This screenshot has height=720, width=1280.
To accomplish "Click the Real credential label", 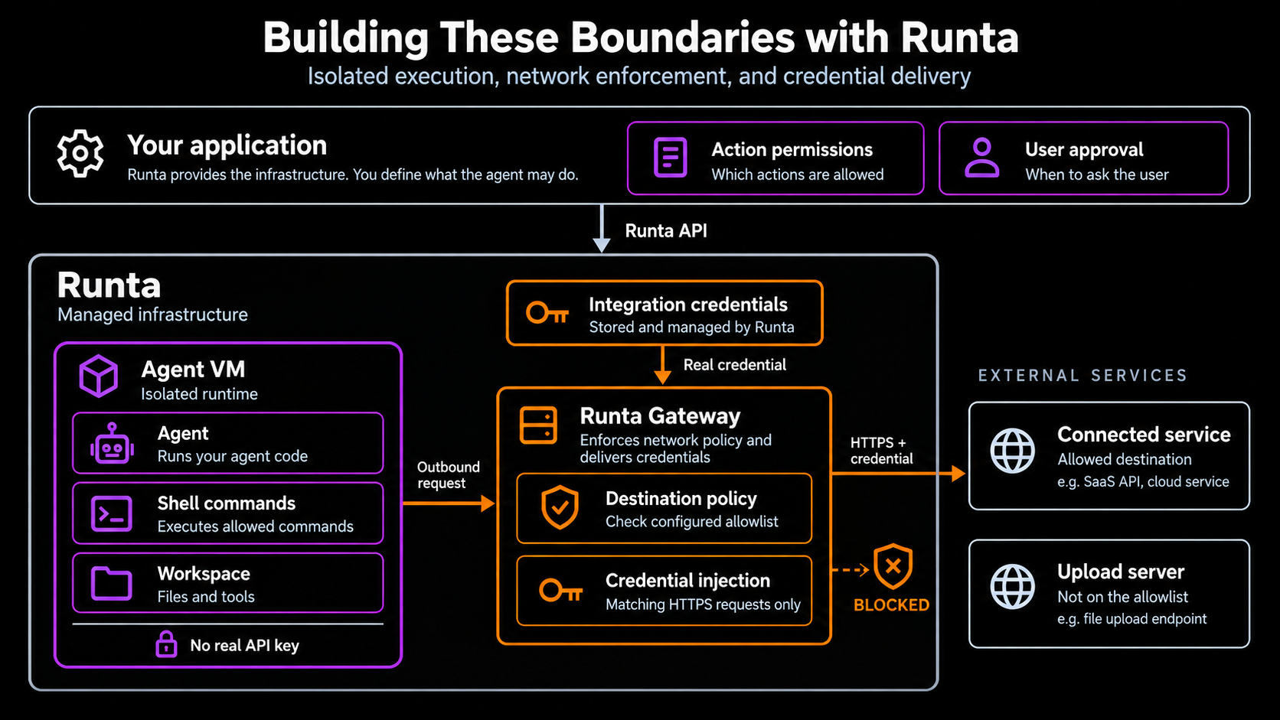I will coord(734,365).
